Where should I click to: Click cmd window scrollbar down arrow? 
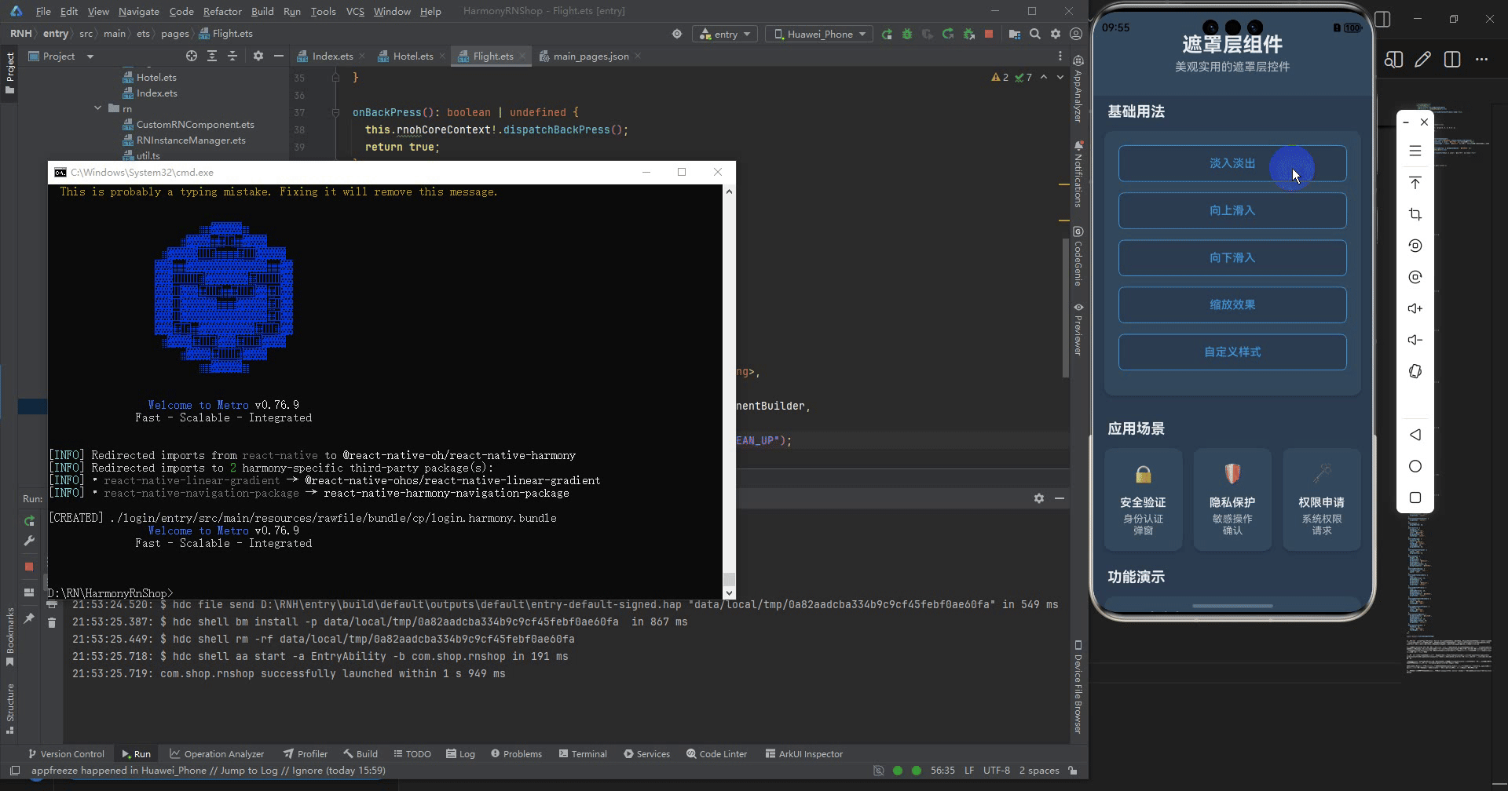click(x=729, y=593)
